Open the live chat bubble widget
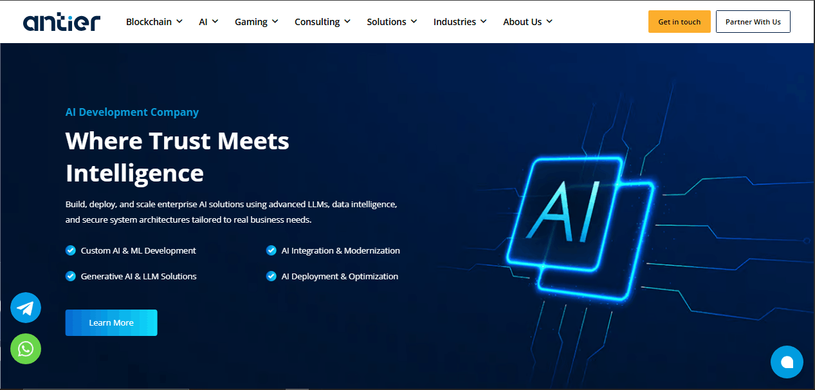The height and width of the screenshot is (390, 815). 787,362
